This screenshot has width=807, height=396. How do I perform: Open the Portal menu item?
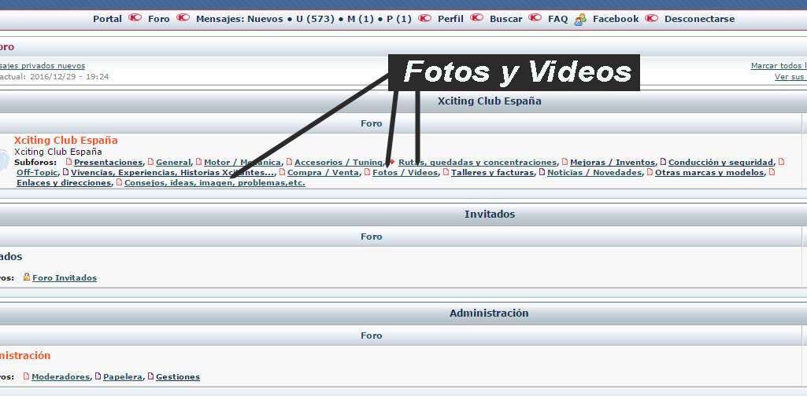pyautogui.click(x=107, y=19)
